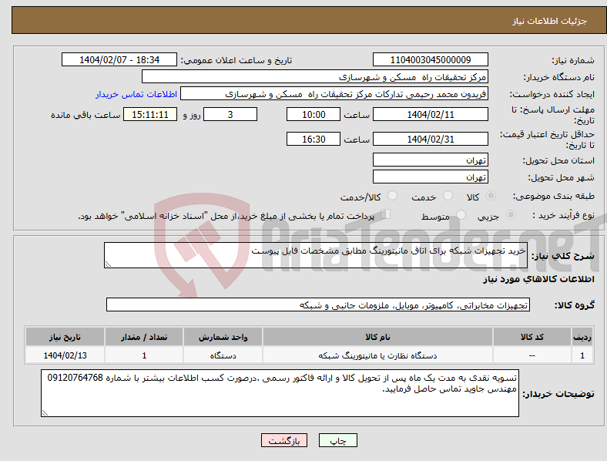The image size is (607, 461).
Task: Click the response deadline date 1404/02/11
Action: pos(431,115)
